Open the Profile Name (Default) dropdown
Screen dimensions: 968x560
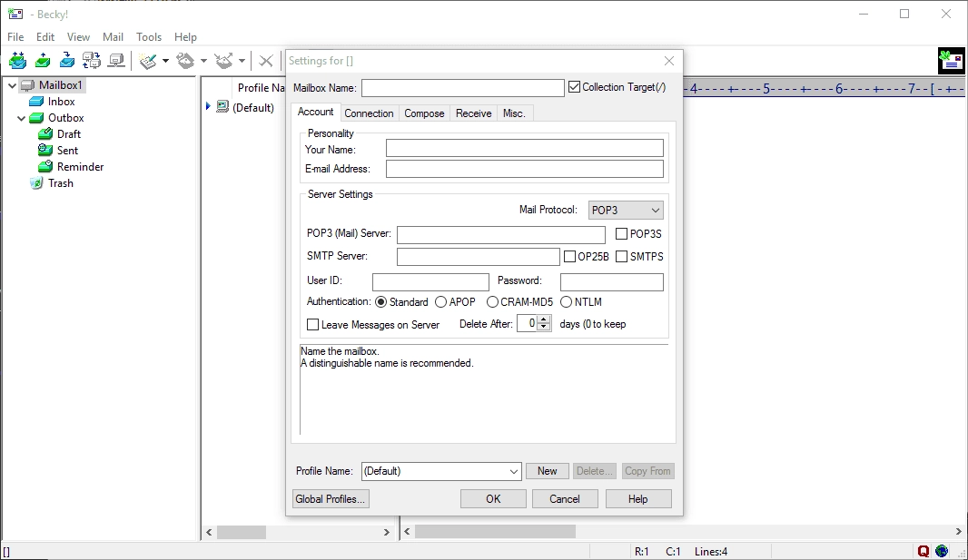coord(441,471)
